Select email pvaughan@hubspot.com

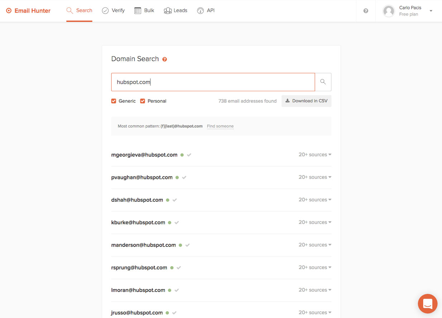142,177
